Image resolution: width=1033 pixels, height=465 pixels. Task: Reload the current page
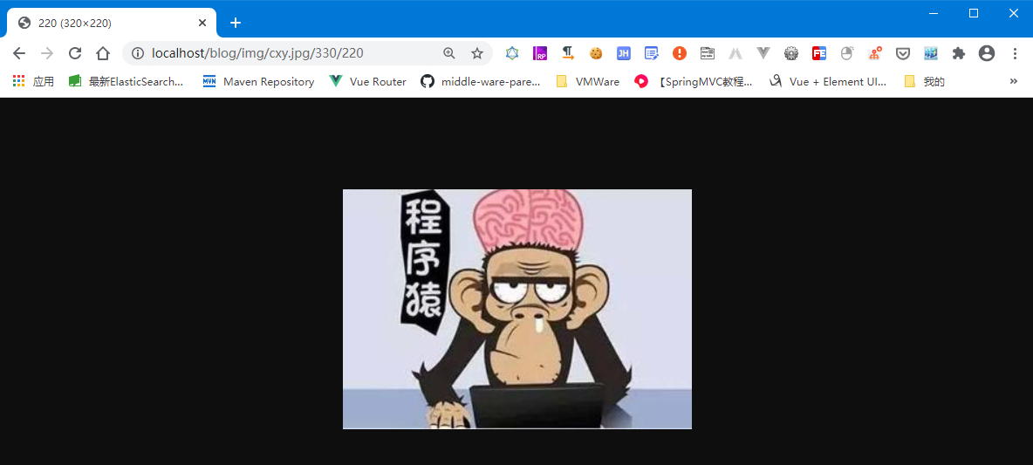(75, 53)
